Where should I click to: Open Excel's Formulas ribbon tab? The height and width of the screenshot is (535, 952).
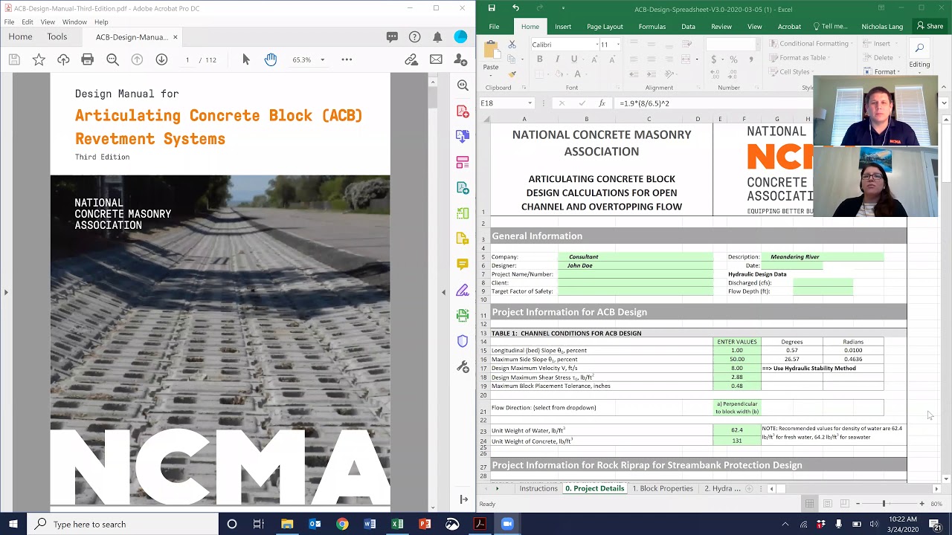pos(652,27)
